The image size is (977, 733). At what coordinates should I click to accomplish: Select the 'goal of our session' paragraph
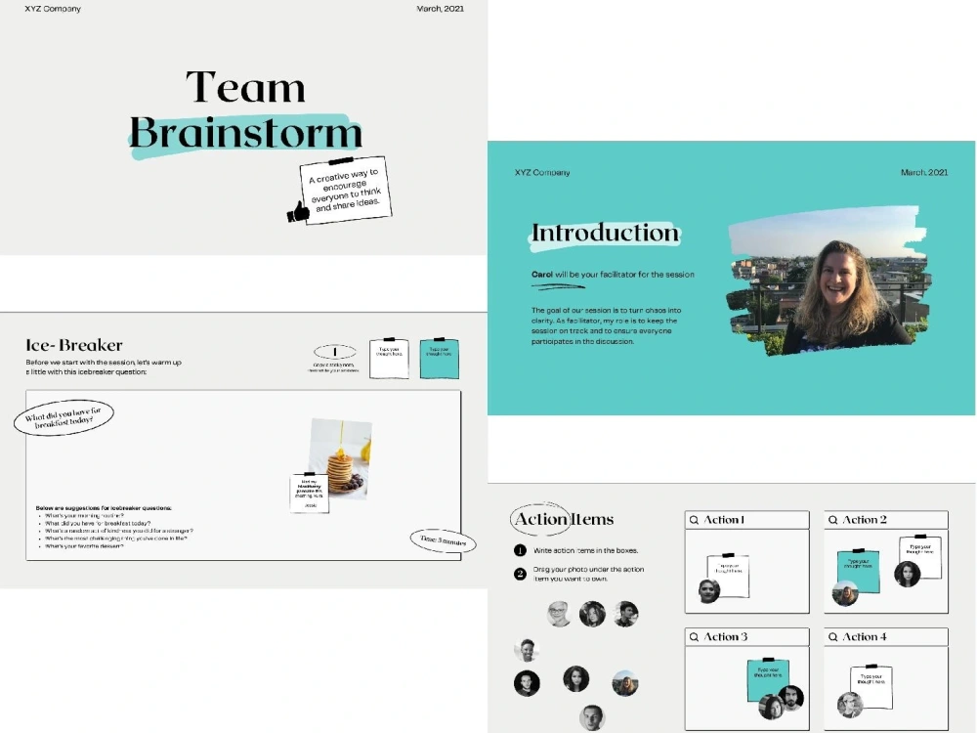tap(607, 325)
